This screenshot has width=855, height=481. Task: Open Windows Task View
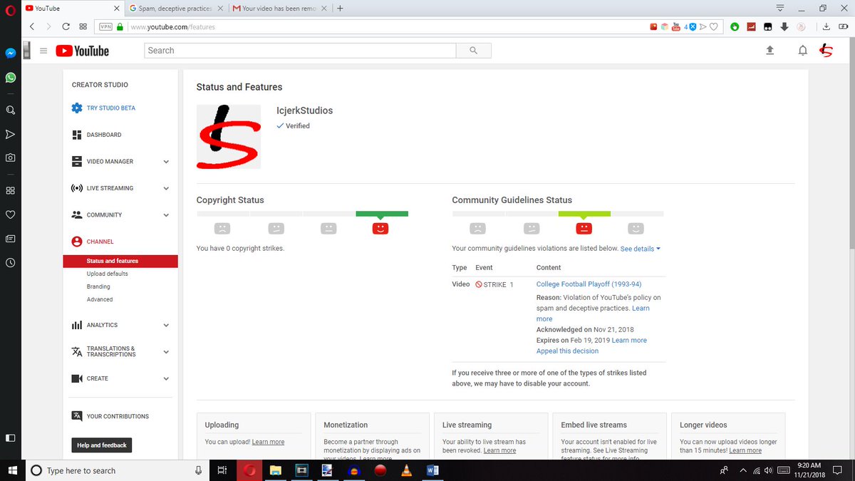222,470
